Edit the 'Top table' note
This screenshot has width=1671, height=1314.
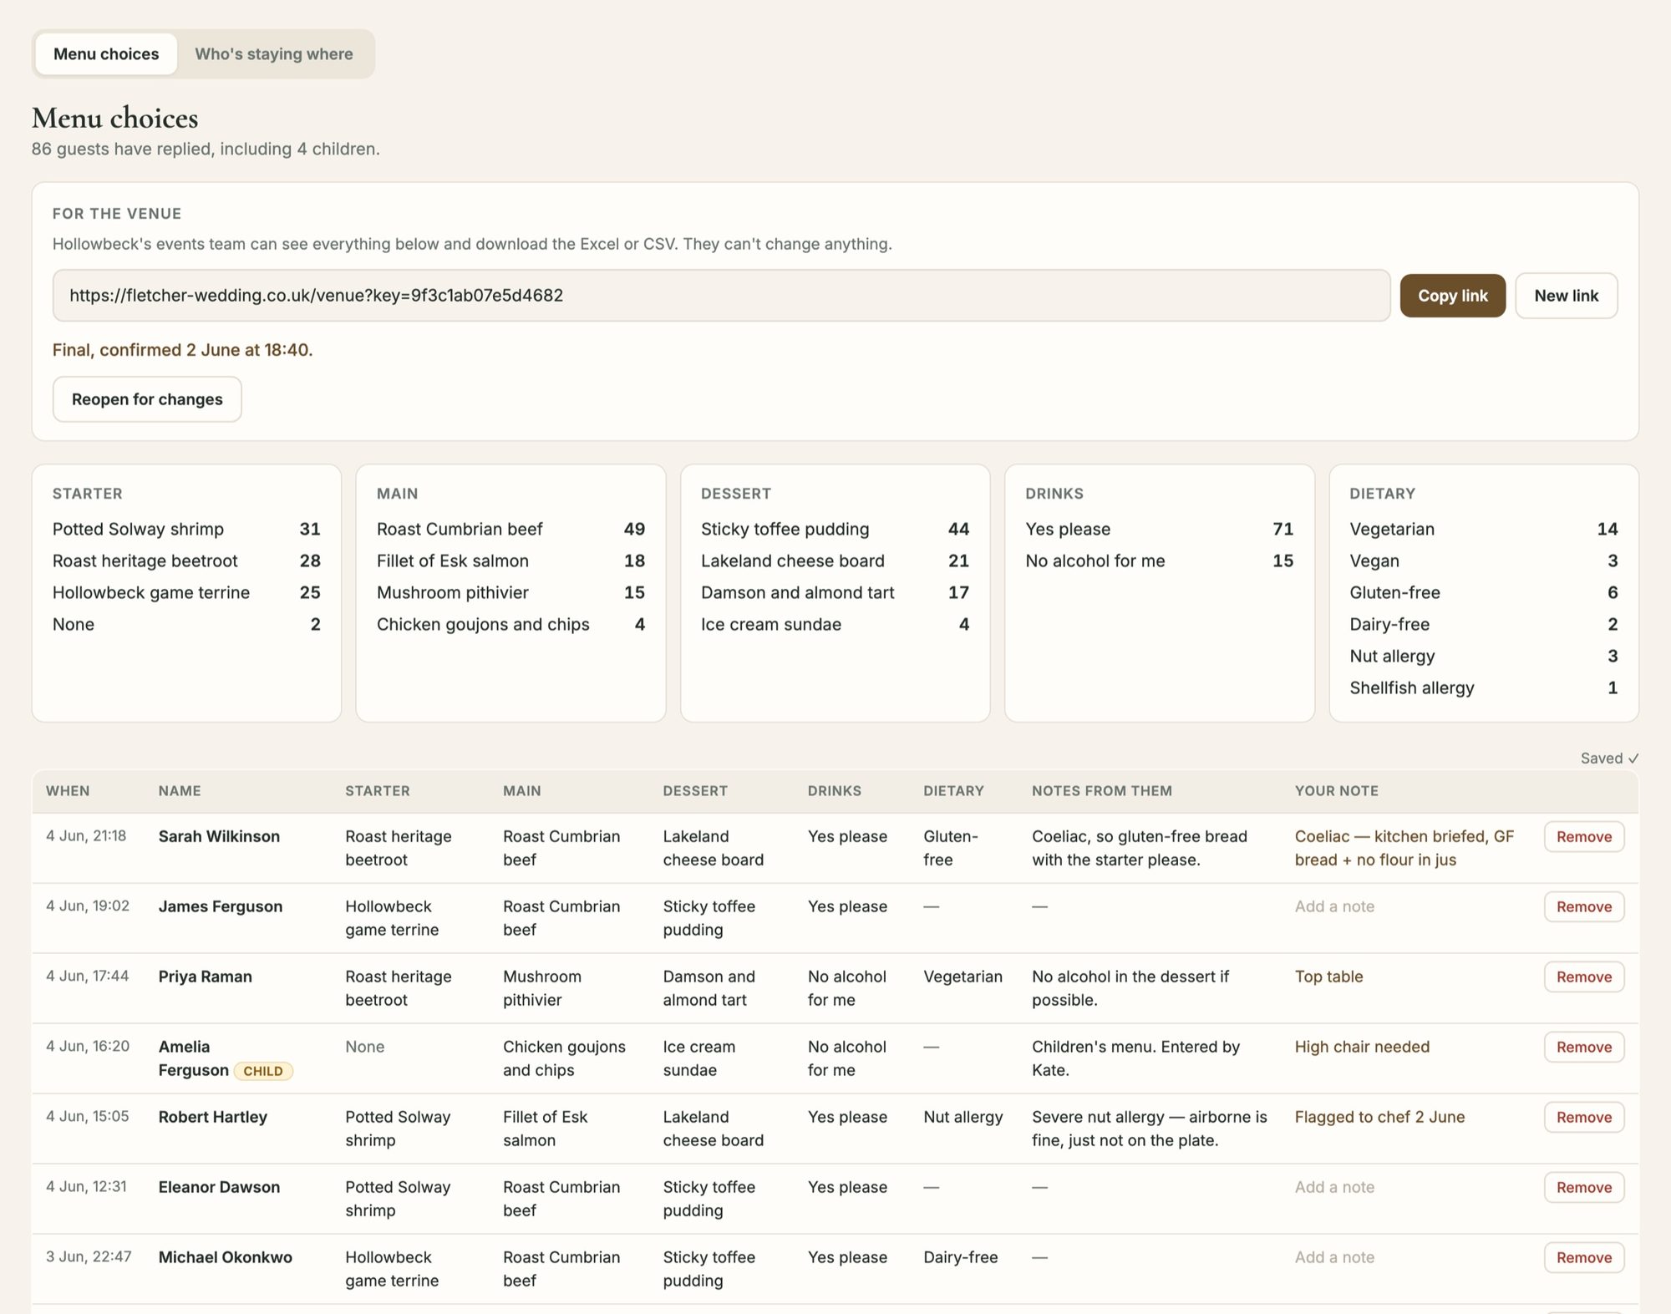point(1328,977)
